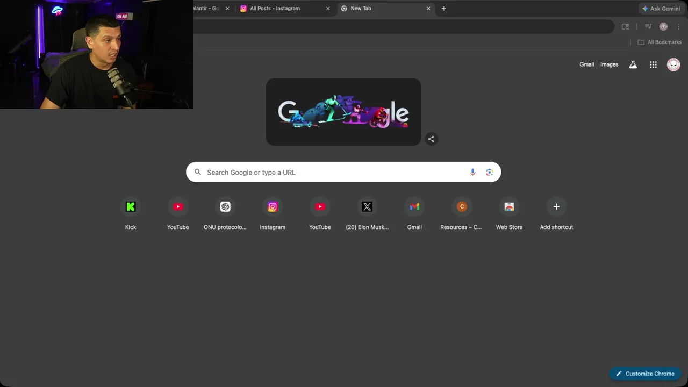Click the Instagram favicon on the All Posts tab
The image size is (688, 387).
point(243,9)
